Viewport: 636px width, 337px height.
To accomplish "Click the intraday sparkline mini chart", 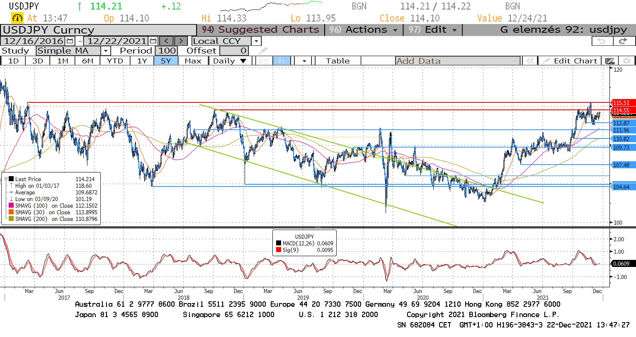I will (271, 6).
